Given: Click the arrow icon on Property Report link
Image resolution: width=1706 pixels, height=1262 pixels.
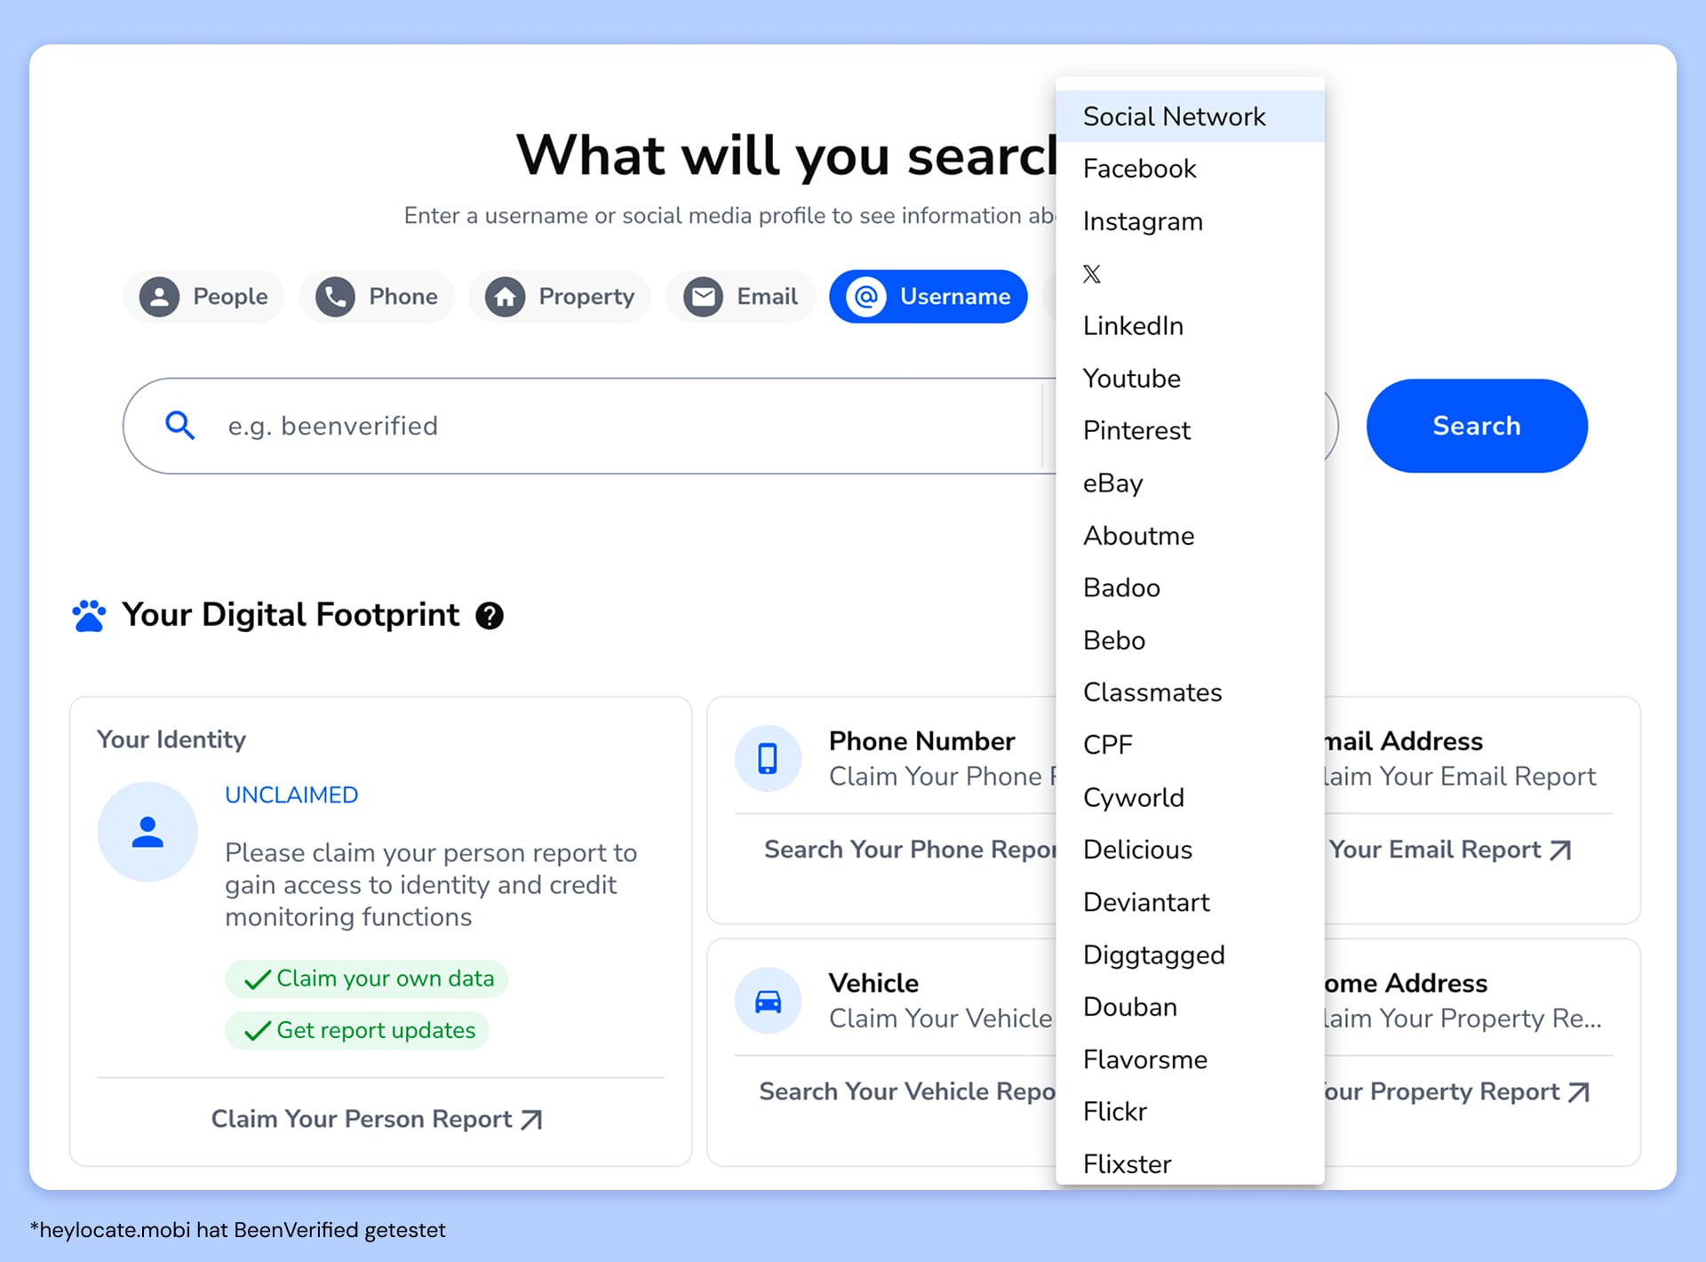Looking at the screenshot, I should coord(1578,1092).
